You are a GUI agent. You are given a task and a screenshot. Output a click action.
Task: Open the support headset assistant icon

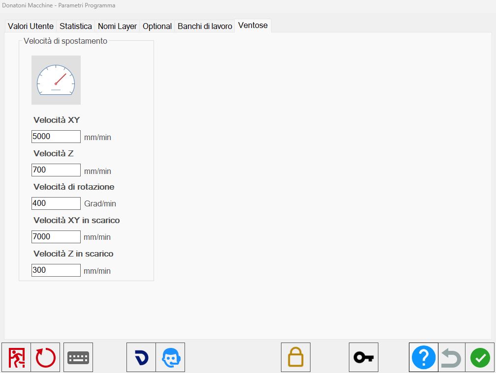170,357
